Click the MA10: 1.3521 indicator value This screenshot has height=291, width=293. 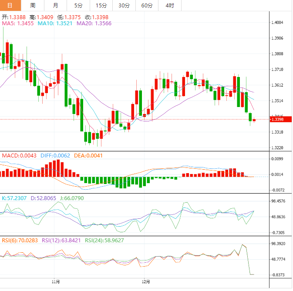55,23
